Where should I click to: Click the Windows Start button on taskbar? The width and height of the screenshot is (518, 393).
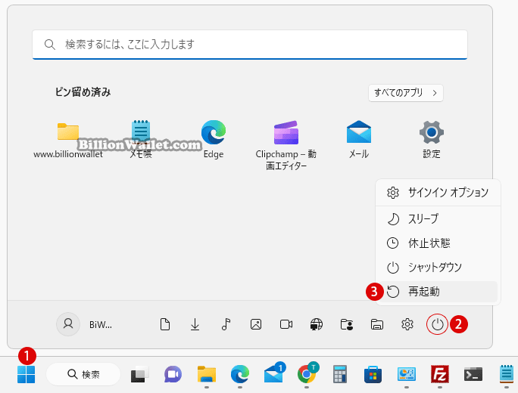point(26,375)
